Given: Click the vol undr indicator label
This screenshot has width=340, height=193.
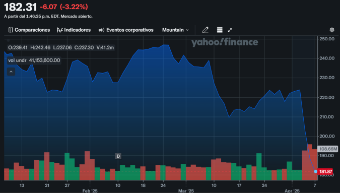Looking at the screenshot, I should (17, 60).
